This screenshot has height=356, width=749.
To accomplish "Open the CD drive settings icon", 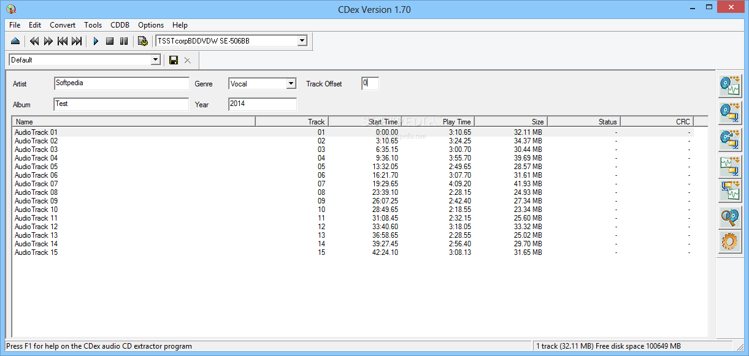I will tap(143, 41).
